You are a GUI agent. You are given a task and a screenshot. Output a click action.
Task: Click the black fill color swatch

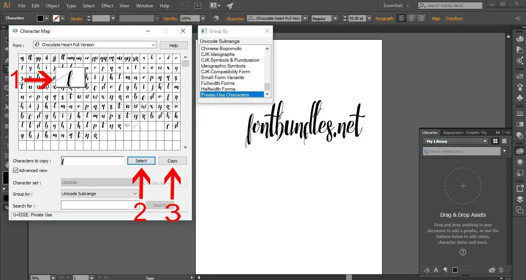click(x=41, y=19)
